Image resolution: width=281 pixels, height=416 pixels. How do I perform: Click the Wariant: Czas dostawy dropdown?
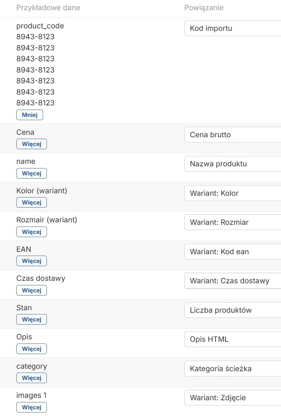[x=233, y=281]
